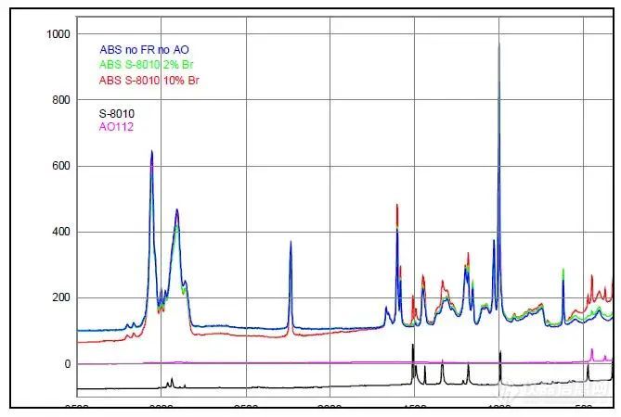Viewport: 621px width, 417px height.
Task: Click the 'ABS no FR no AO' legend label
Action: point(144,49)
